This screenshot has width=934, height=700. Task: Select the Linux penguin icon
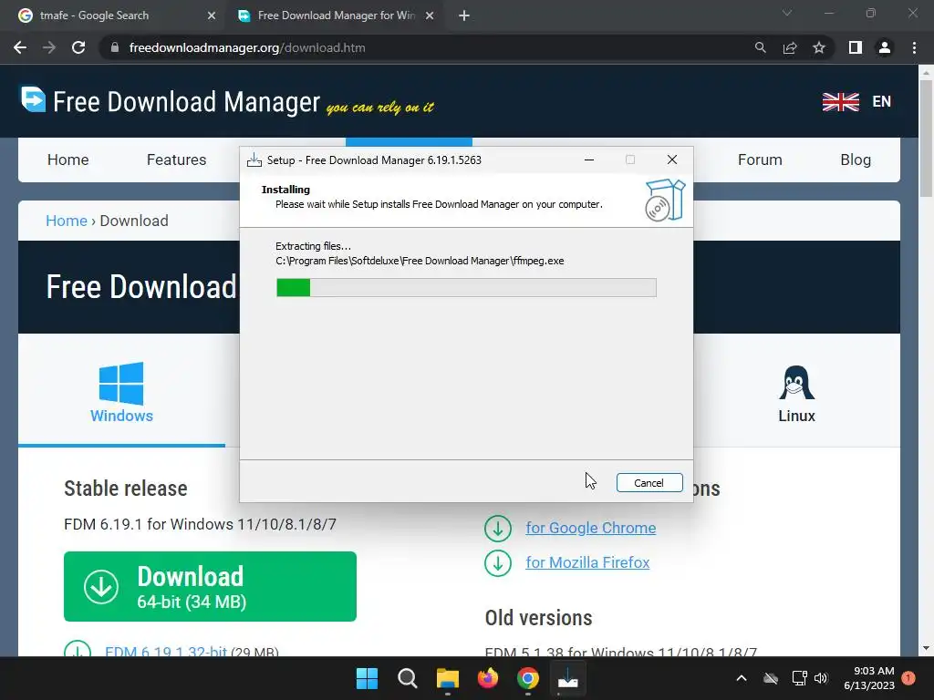tap(796, 382)
